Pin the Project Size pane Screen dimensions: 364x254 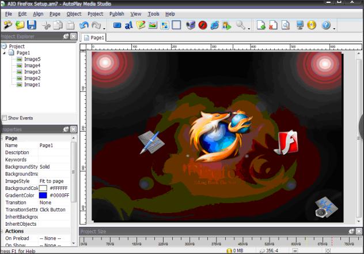coord(351,231)
